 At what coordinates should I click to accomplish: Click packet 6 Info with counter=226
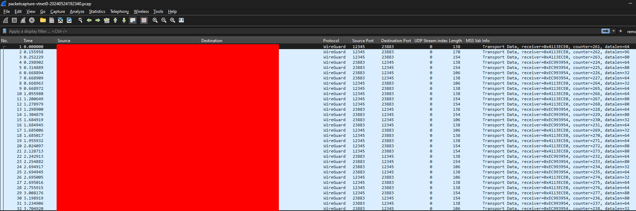tap(556, 73)
